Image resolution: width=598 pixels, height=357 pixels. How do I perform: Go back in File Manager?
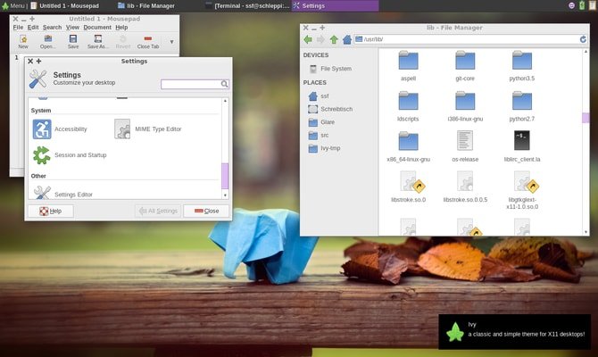(x=308, y=39)
